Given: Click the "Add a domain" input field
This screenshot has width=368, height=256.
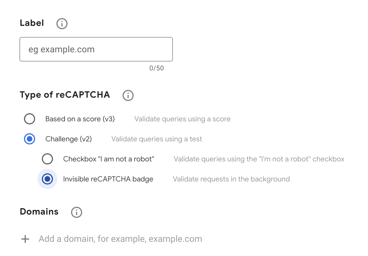Looking at the screenshot, I should click(120, 239).
